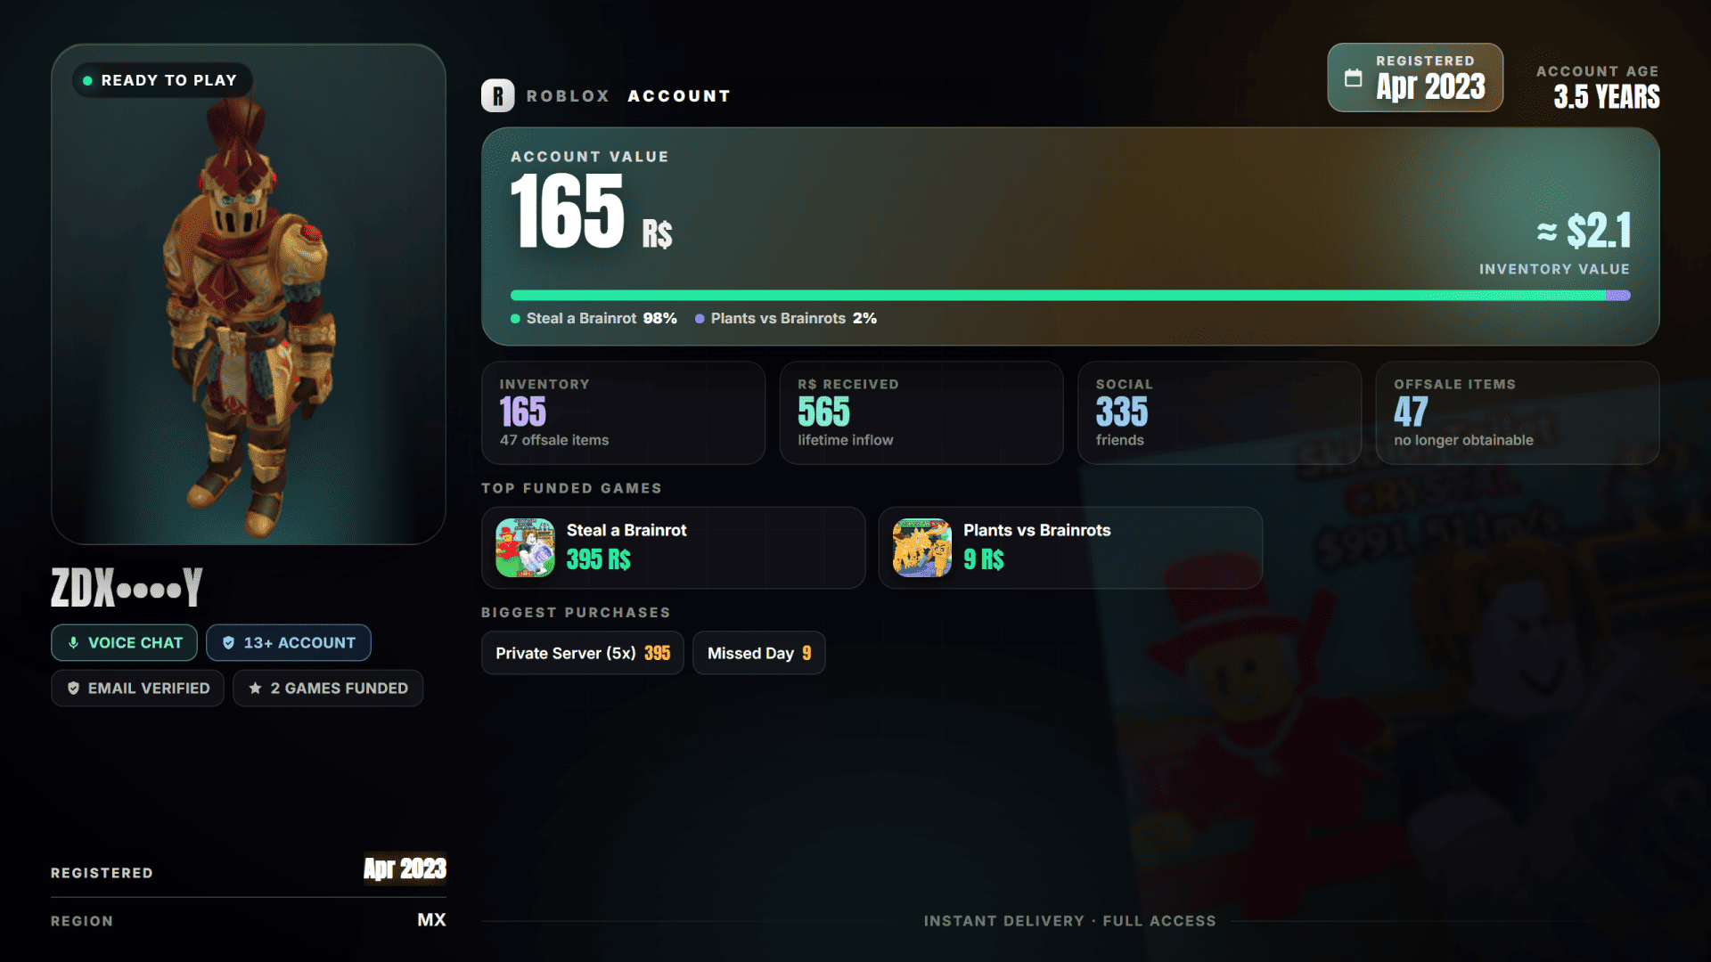Click the REGION label in sidebar
Viewport: 1711px width, 962px height.
tap(82, 921)
